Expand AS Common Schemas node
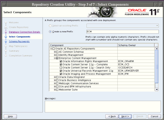The width and height of the screenshot is (164, 120). click(55, 52)
